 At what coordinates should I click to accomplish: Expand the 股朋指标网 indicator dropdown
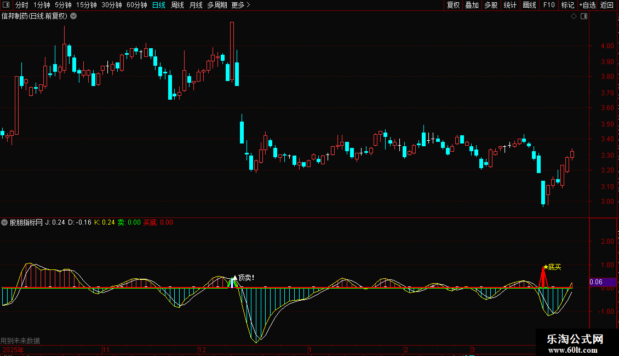coord(4,222)
